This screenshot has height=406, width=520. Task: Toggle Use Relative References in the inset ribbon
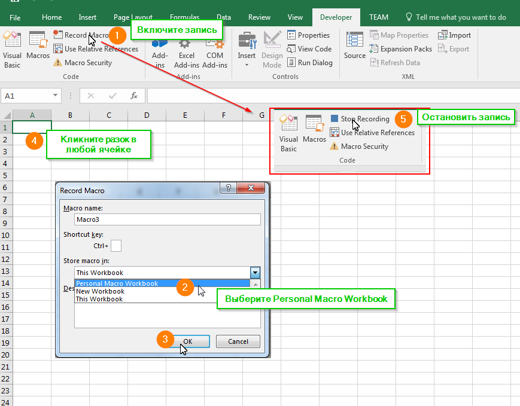[x=372, y=133]
